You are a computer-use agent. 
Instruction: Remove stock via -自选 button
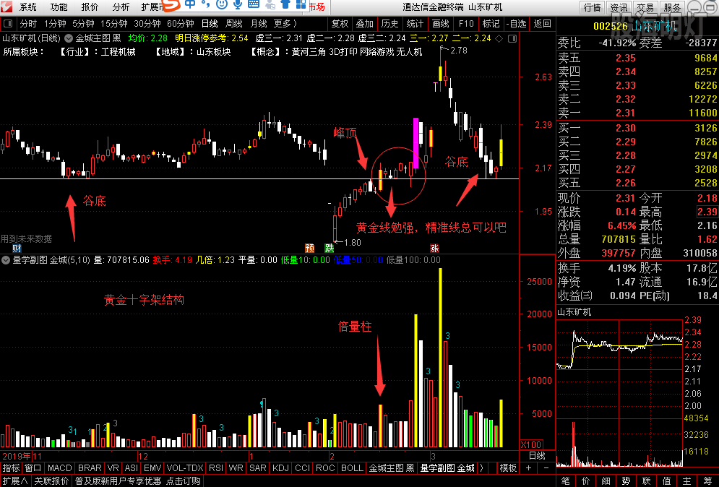coord(517,23)
